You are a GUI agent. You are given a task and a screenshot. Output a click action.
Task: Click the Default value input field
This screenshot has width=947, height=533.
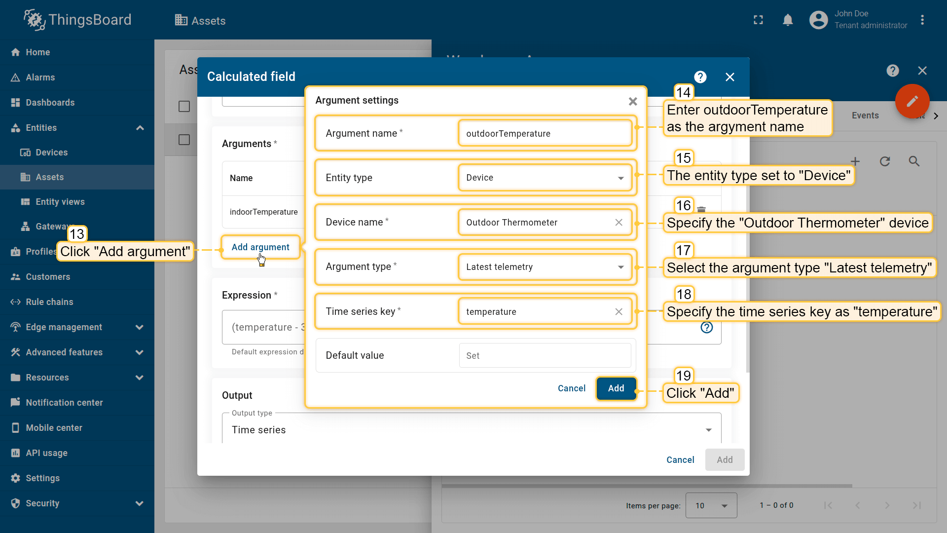pyautogui.click(x=545, y=356)
